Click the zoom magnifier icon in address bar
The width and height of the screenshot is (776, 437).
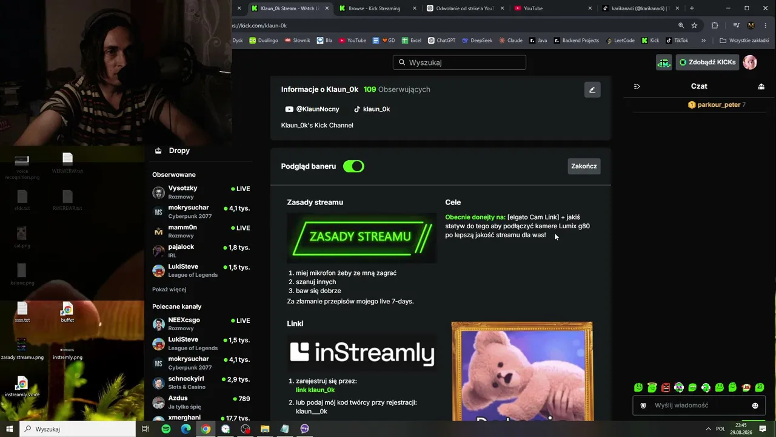tap(681, 25)
